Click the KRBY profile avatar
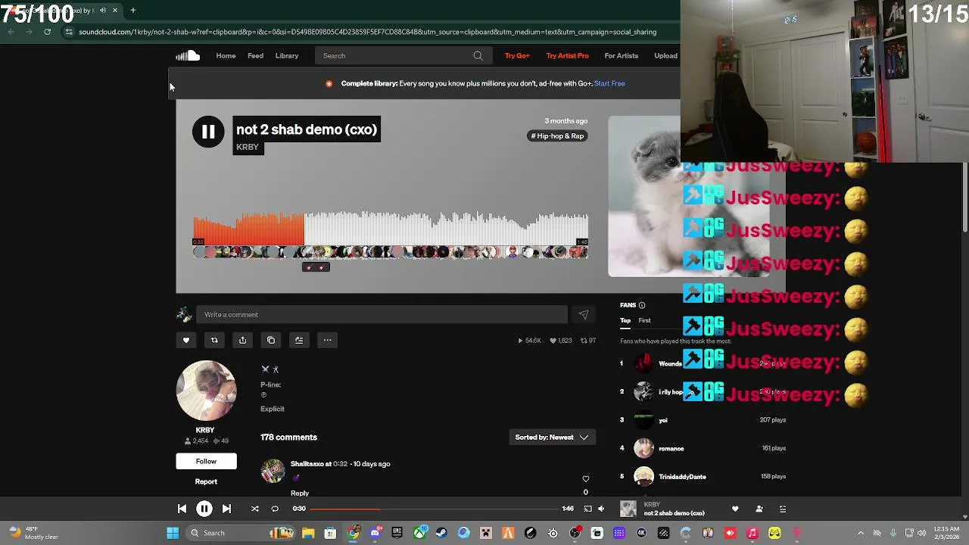969x545 pixels. tap(206, 391)
